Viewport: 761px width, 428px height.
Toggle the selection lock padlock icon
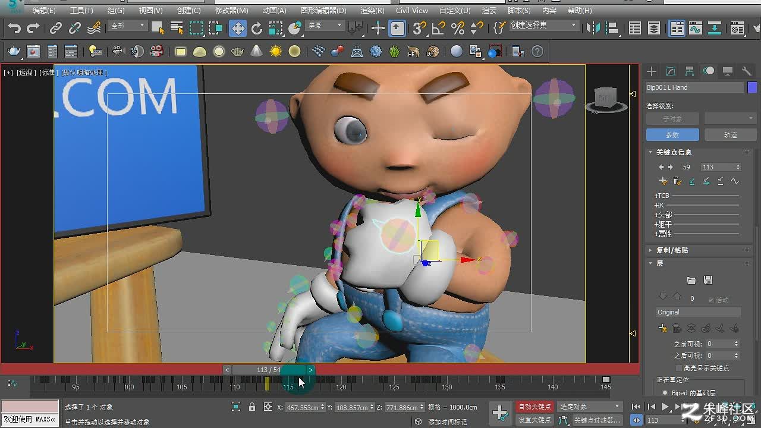coord(252,407)
